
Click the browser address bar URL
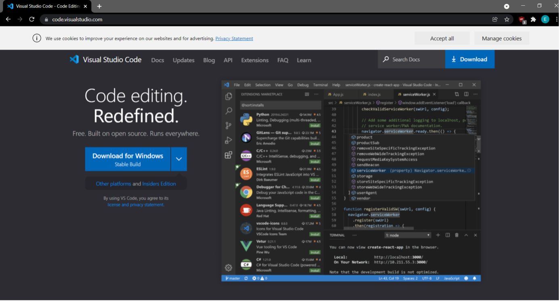pyautogui.click(x=77, y=19)
